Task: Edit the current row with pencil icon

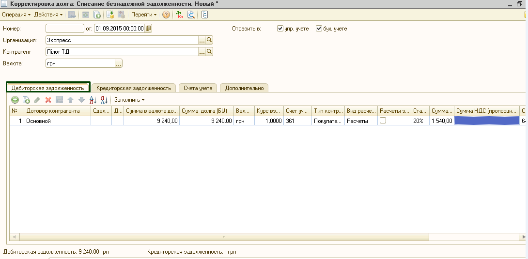Action: [37, 100]
